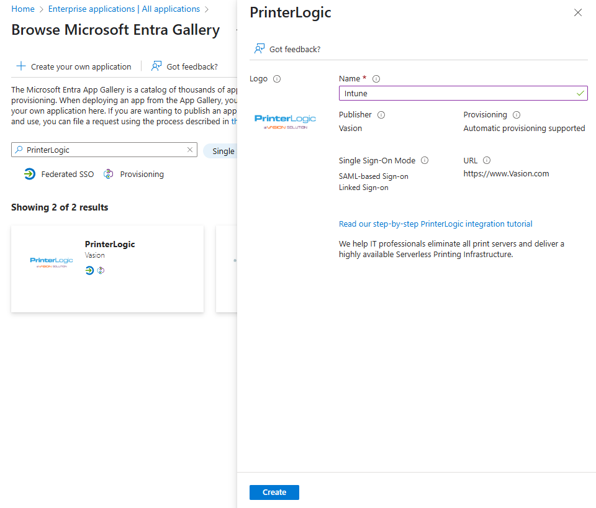Click the SAML-based Sign-on text
596x508 pixels.
(374, 176)
